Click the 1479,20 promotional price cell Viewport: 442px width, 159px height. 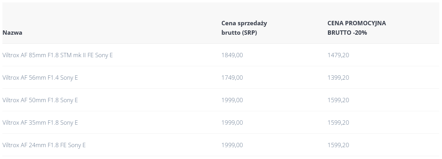click(338, 55)
